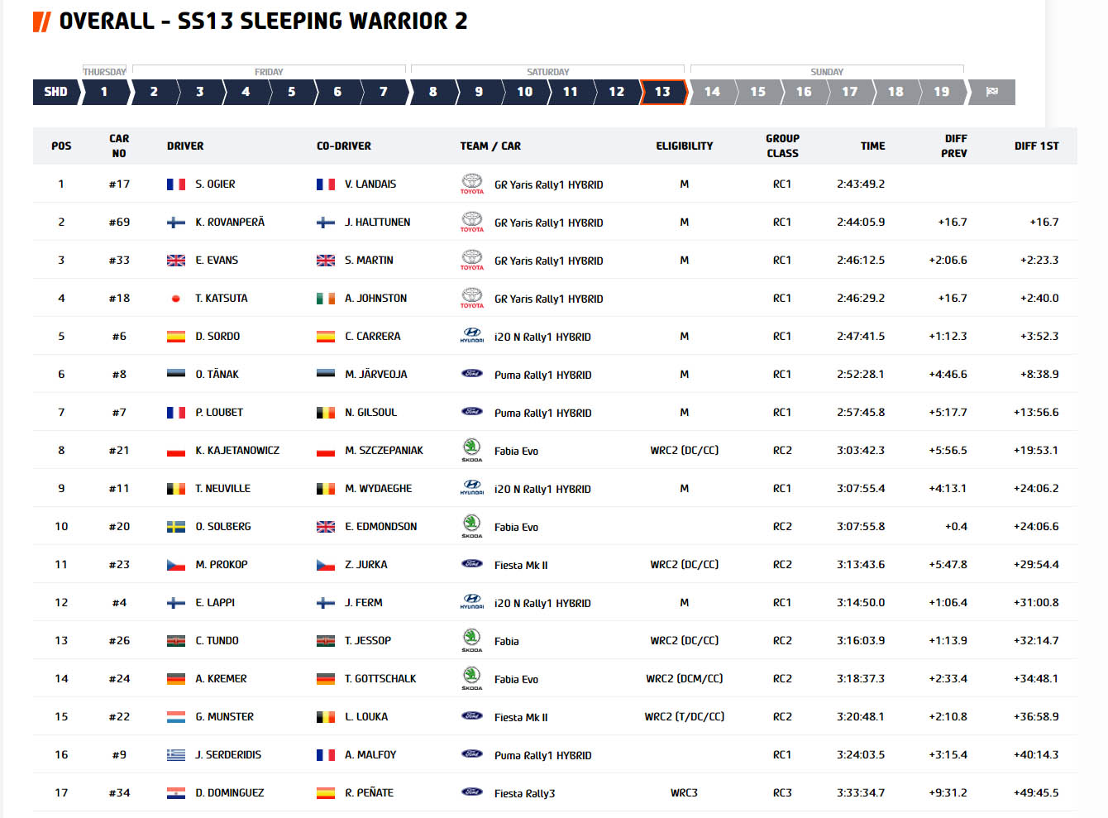This screenshot has width=1108, height=818.
Task: Open stage 8 results tab
Action: point(432,92)
